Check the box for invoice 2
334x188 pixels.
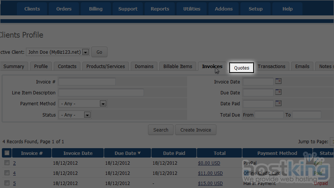pyautogui.click(x=7, y=163)
